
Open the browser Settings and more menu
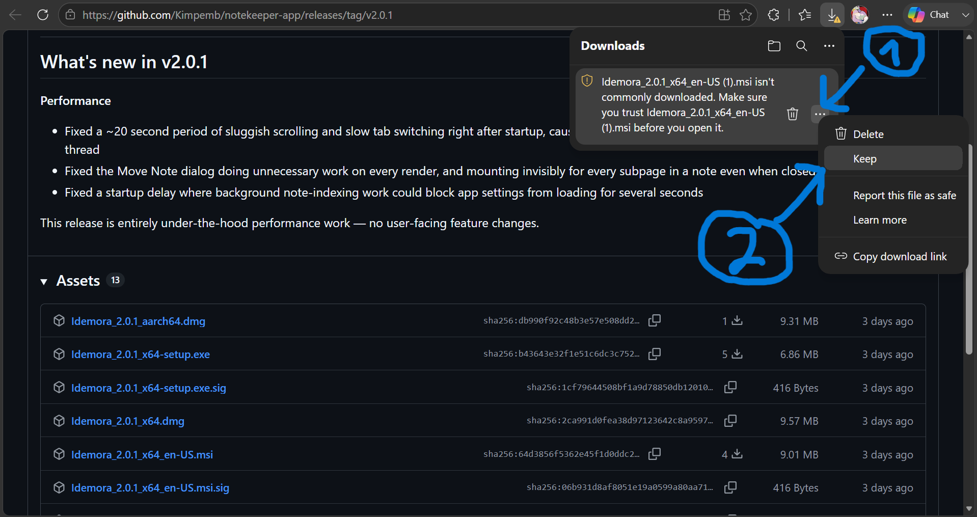click(887, 15)
